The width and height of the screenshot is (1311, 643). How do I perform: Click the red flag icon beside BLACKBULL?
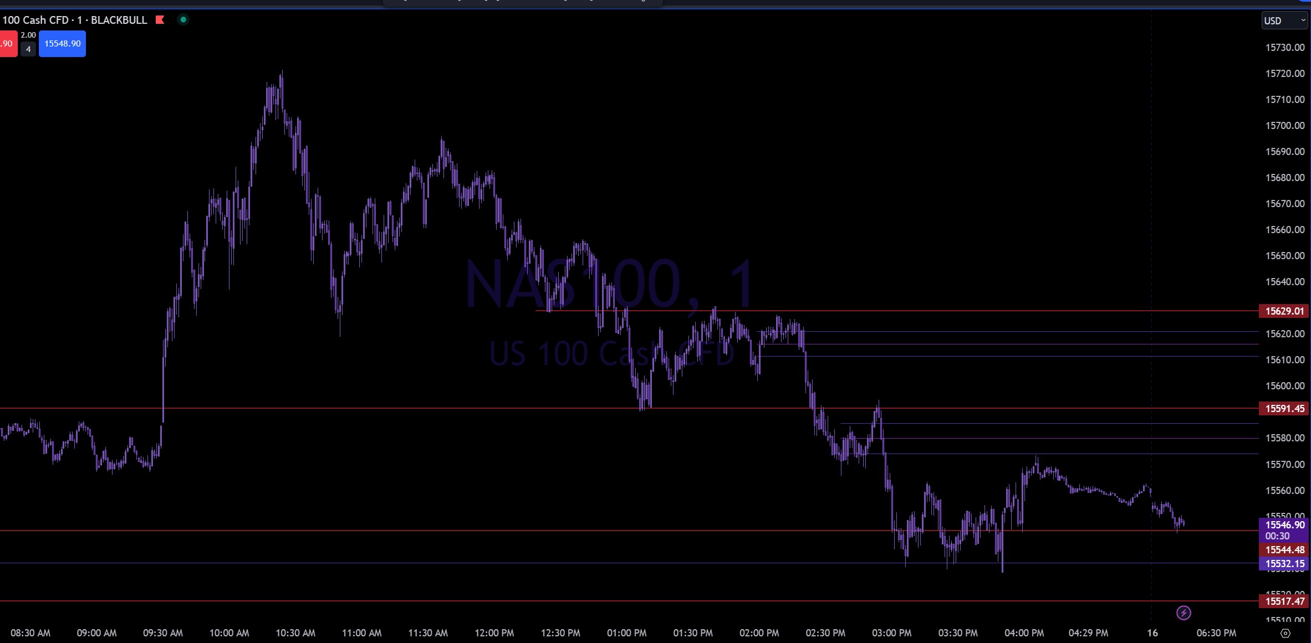click(160, 20)
